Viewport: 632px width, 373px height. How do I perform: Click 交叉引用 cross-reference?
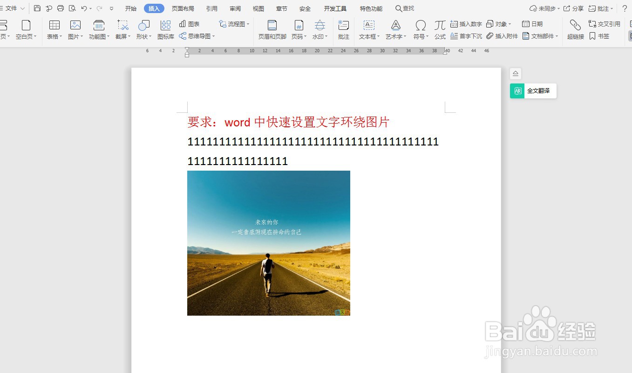[x=605, y=24]
